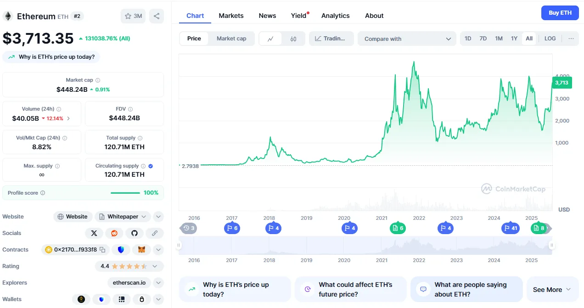Toggle the LOG scale on chart

[550, 39]
